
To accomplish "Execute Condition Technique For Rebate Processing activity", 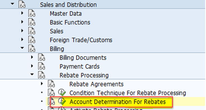I will 62,92.
